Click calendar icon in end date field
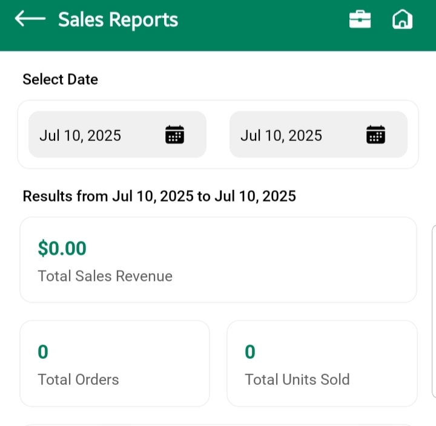This screenshot has width=436, height=426. pos(375,134)
